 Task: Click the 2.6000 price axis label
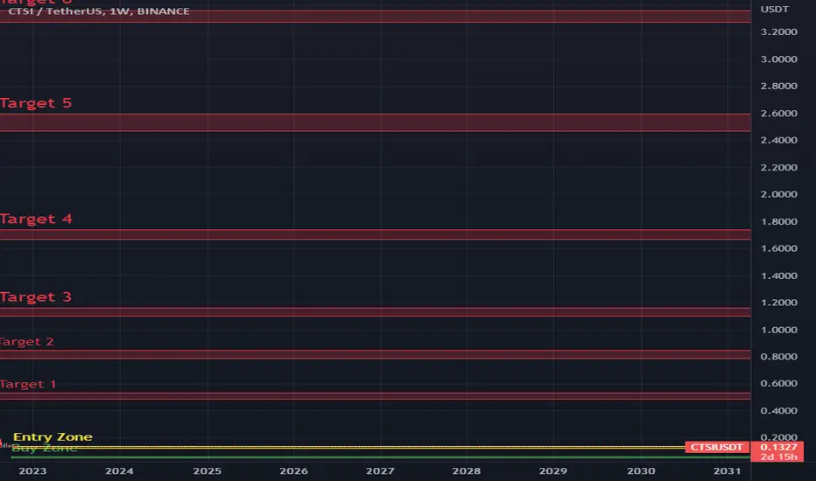(x=778, y=114)
